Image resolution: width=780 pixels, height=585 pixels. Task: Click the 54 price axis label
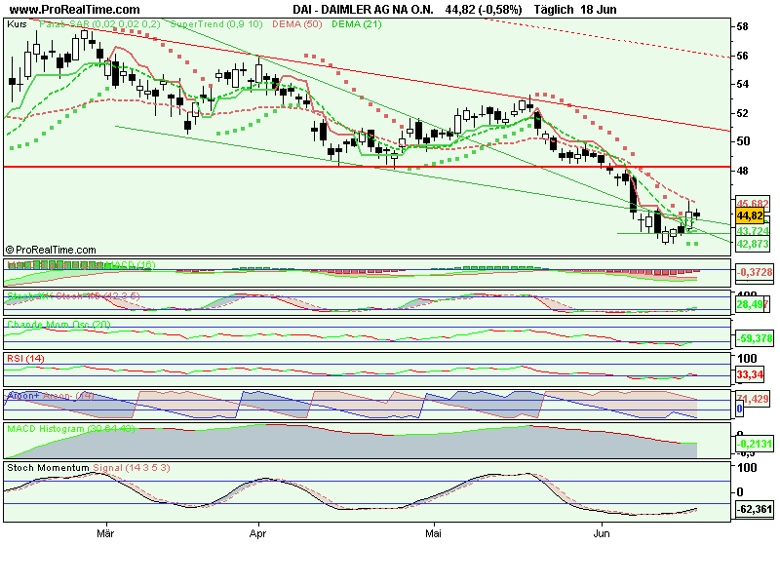[x=742, y=84]
